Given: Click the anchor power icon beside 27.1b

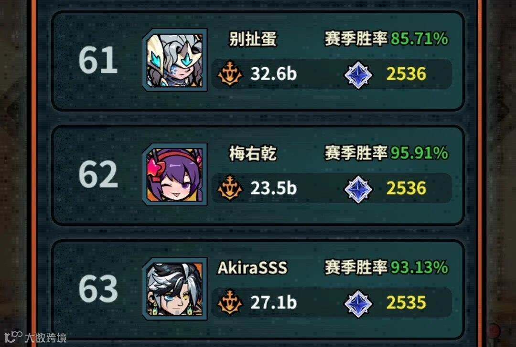Looking at the screenshot, I should (x=230, y=302).
